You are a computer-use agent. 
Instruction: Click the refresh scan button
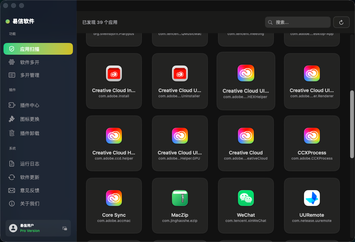coord(341,22)
